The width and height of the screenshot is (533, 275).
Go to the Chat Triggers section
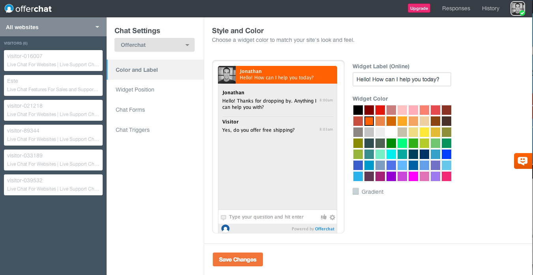pos(133,130)
